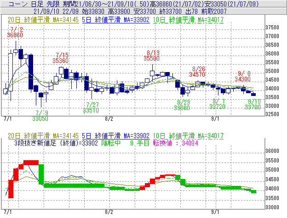Click the 9/1 33720 low label
This screenshot has width=287, height=218.
click(x=217, y=104)
